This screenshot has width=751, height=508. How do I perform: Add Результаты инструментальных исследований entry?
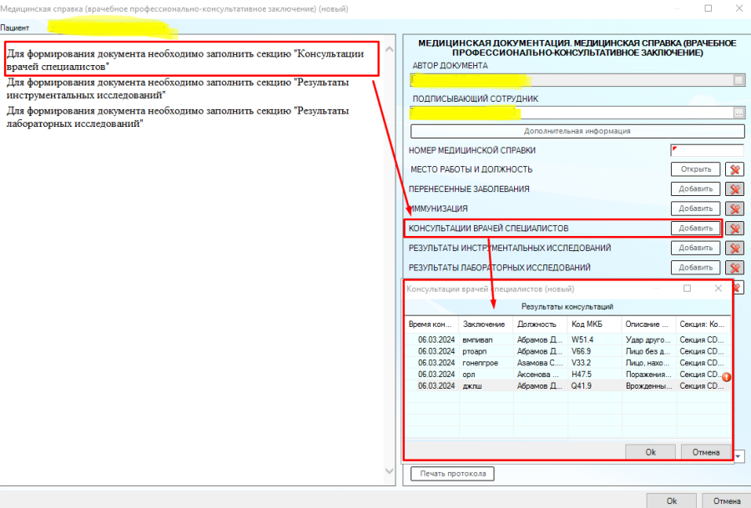coord(695,248)
